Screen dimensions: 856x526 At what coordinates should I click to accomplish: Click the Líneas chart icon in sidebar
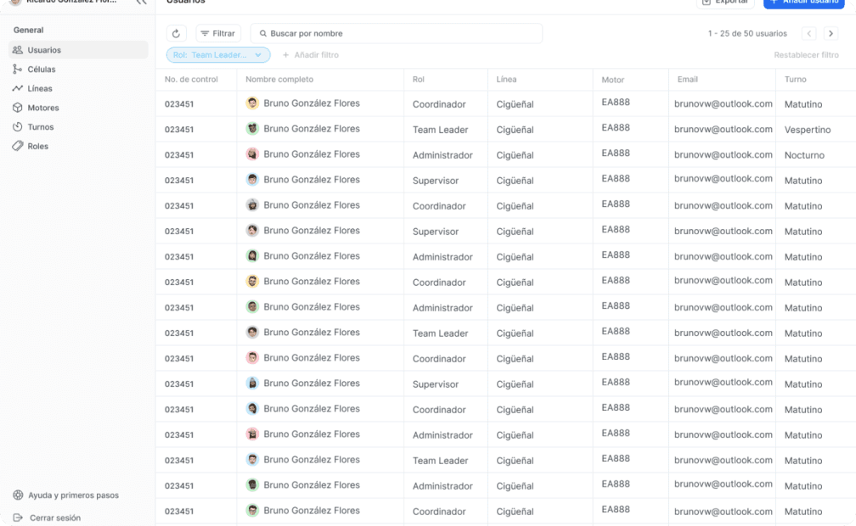coord(18,88)
